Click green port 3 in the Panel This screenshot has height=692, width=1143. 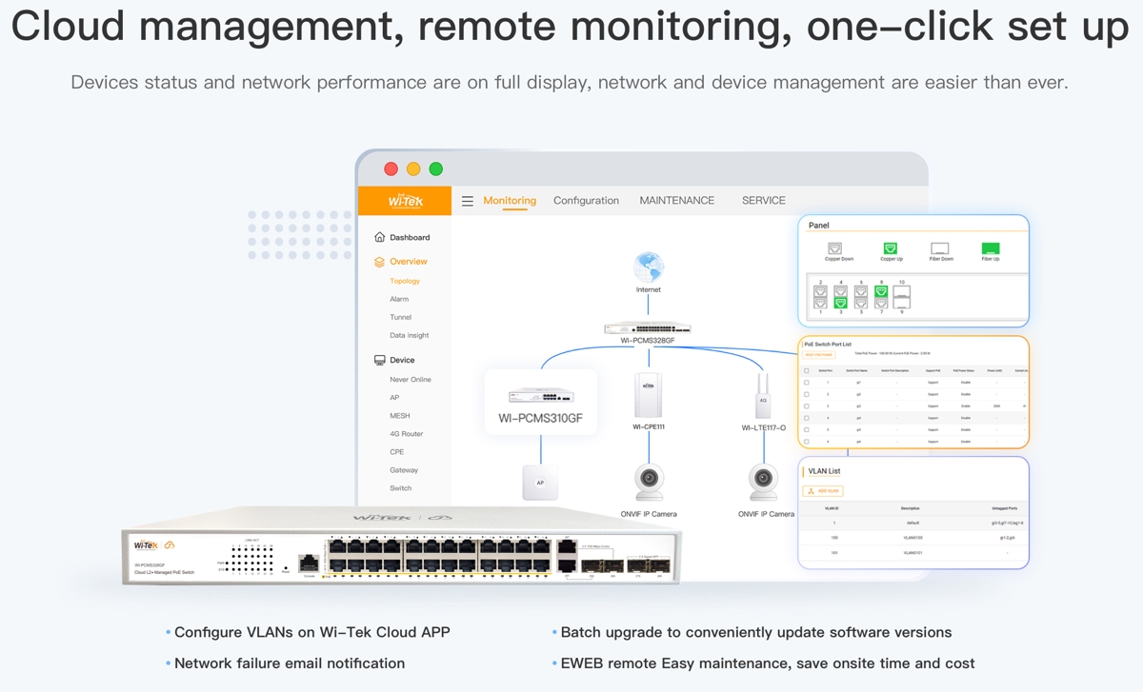(x=840, y=303)
